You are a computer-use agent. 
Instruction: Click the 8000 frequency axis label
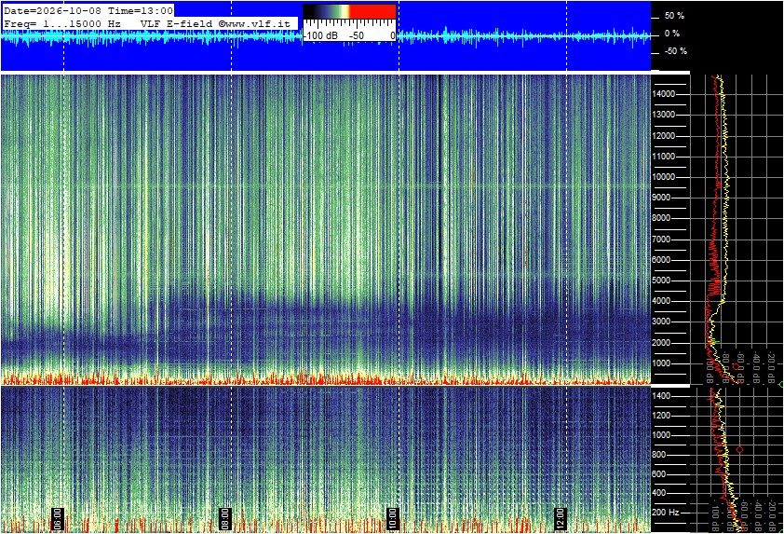coord(661,218)
